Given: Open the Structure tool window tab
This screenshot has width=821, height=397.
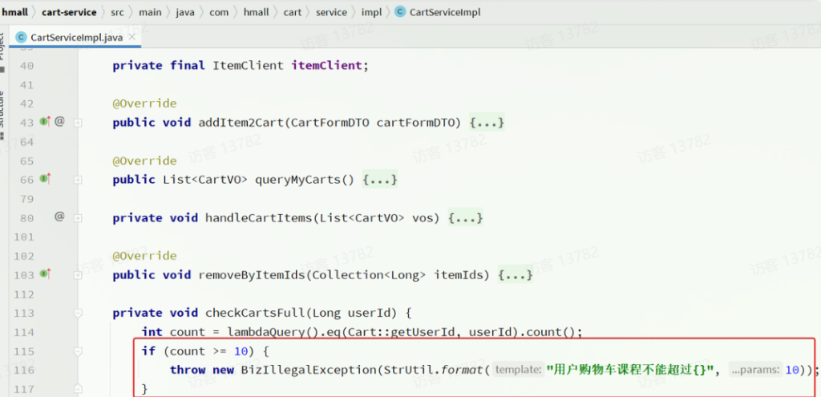Looking at the screenshot, I should [3, 108].
